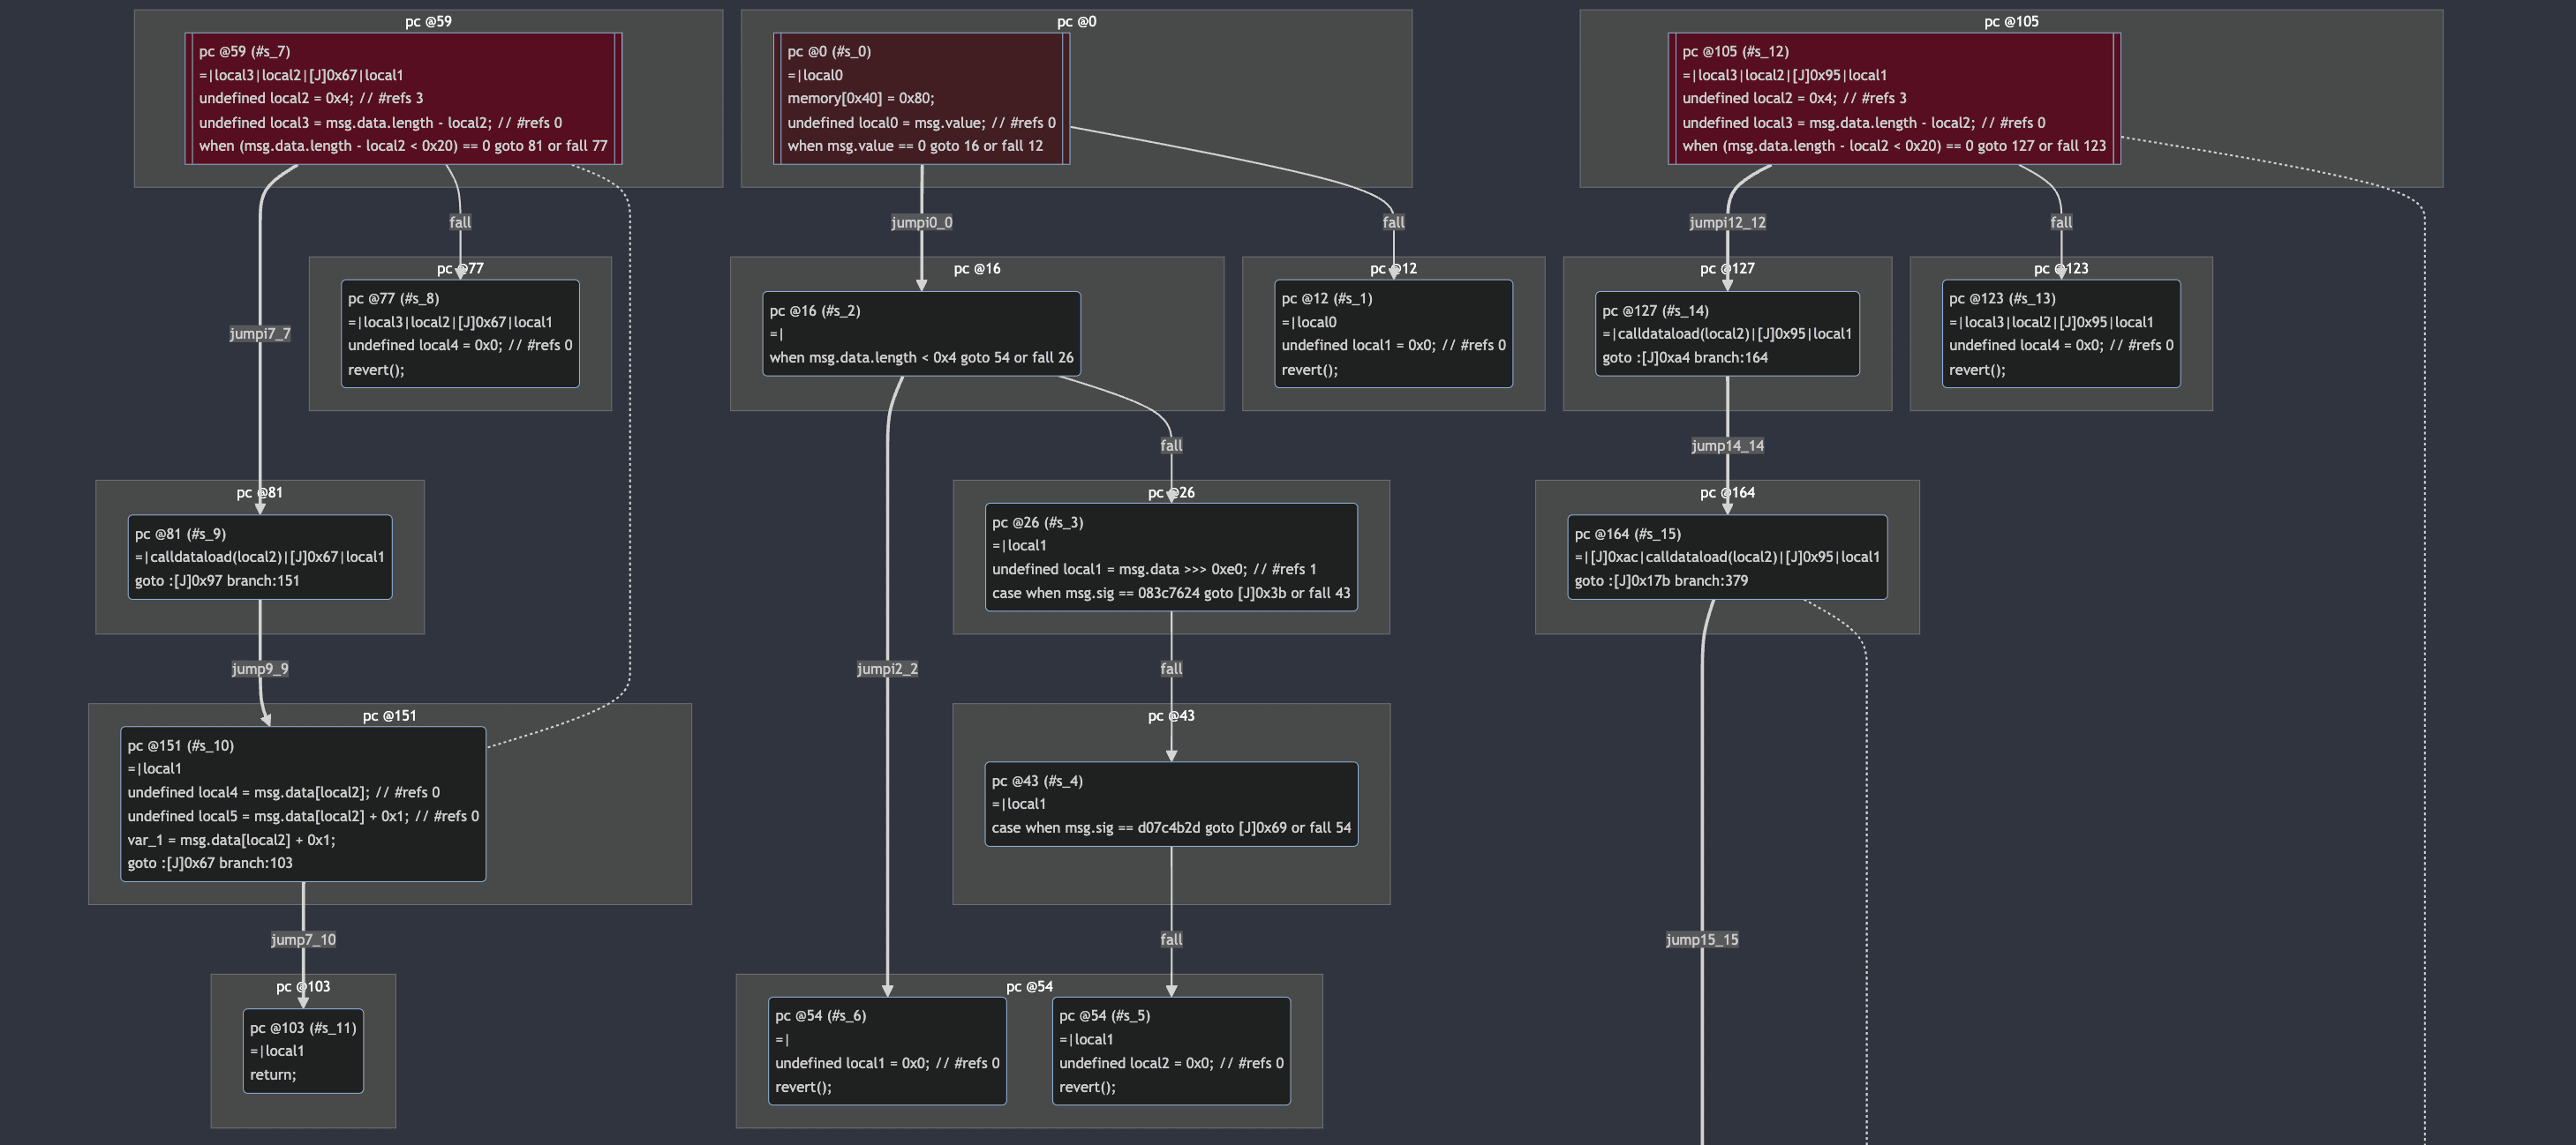Click 'var_1 = msg.data[local2] + 0x1;' line
Screen dimensions: 2576x1145
pyautogui.click(x=231, y=839)
